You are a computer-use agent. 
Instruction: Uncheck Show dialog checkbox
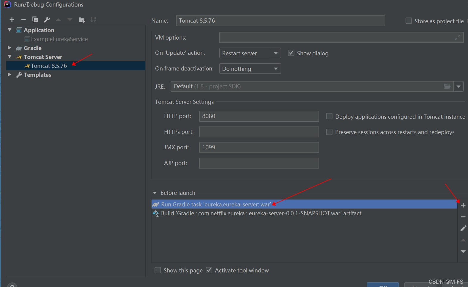pos(291,53)
